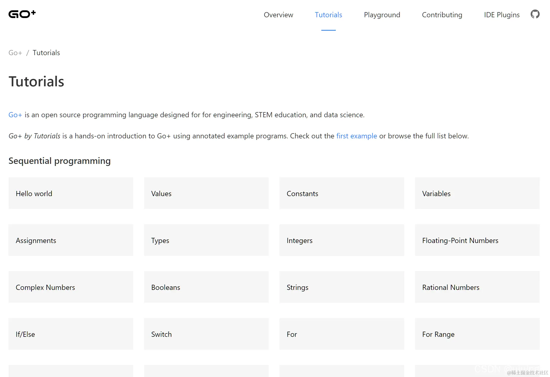Select the Complex Numbers card

[71, 287]
